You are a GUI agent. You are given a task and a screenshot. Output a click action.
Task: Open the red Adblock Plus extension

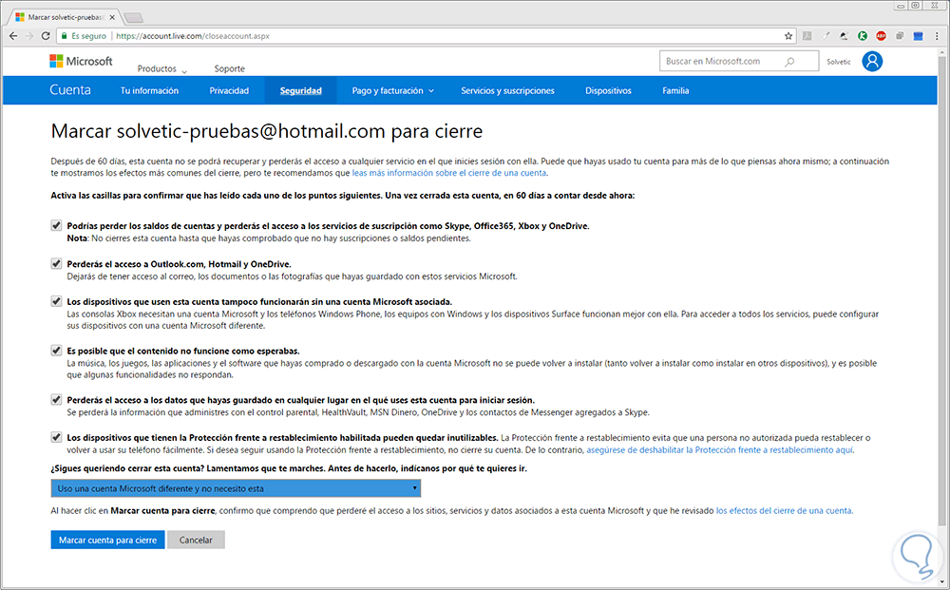point(881,36)
